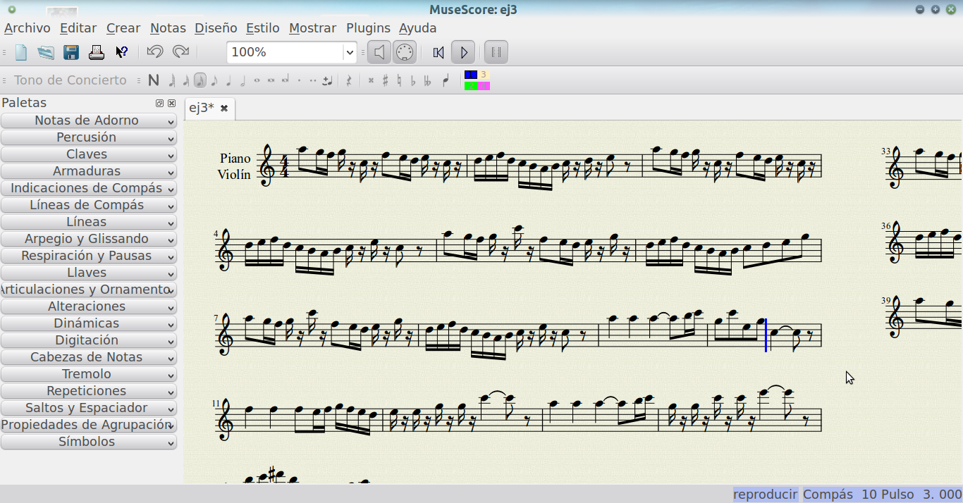Select voice 1 blue swatch
This screenshot has width=963, height=503.
coord(471,75)
